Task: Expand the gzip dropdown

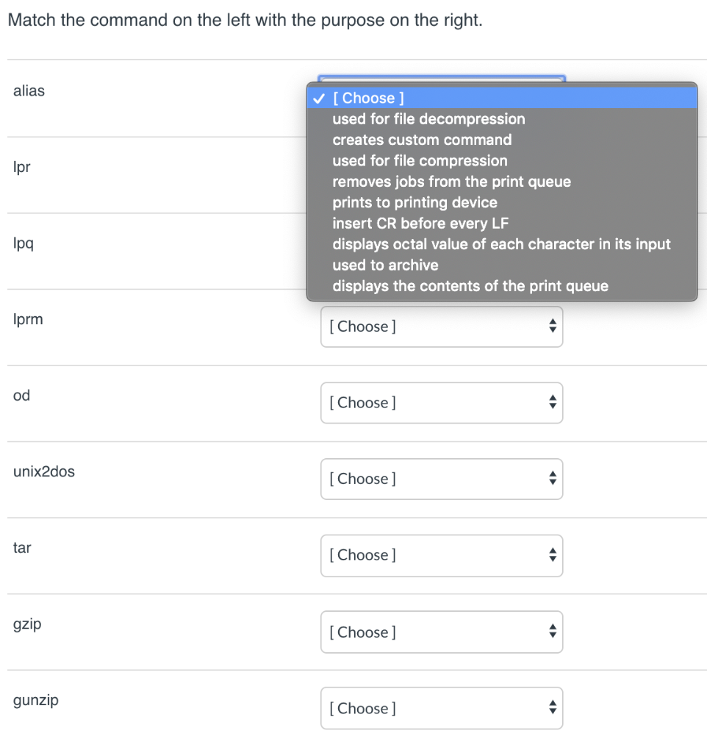Action: tap(441, 632)
